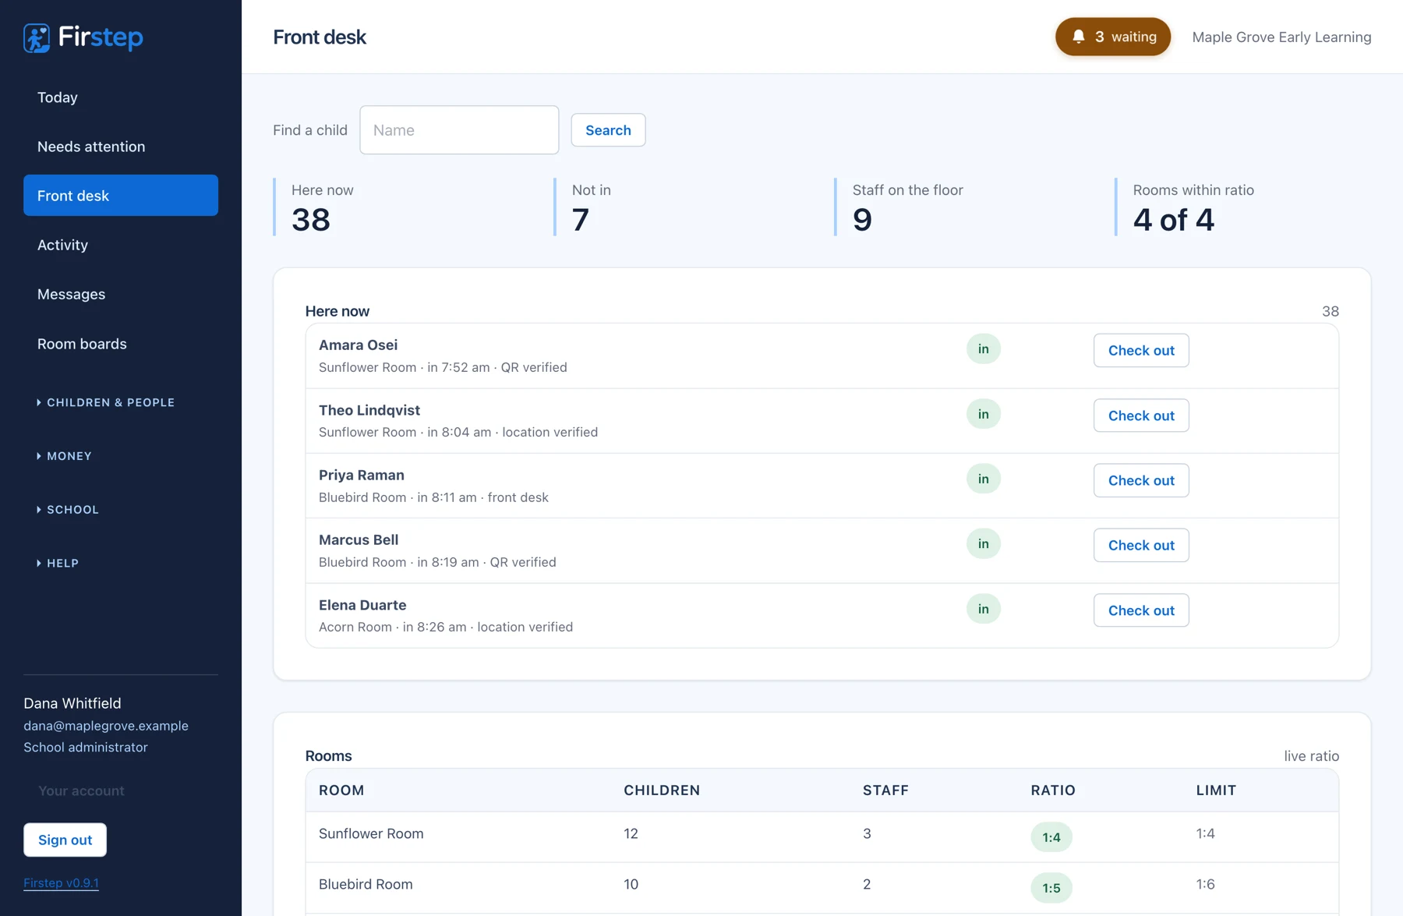Screen dimensions: 1403x916
Task: Check out Theo Lindqvist
Action: click(1141, 416)
